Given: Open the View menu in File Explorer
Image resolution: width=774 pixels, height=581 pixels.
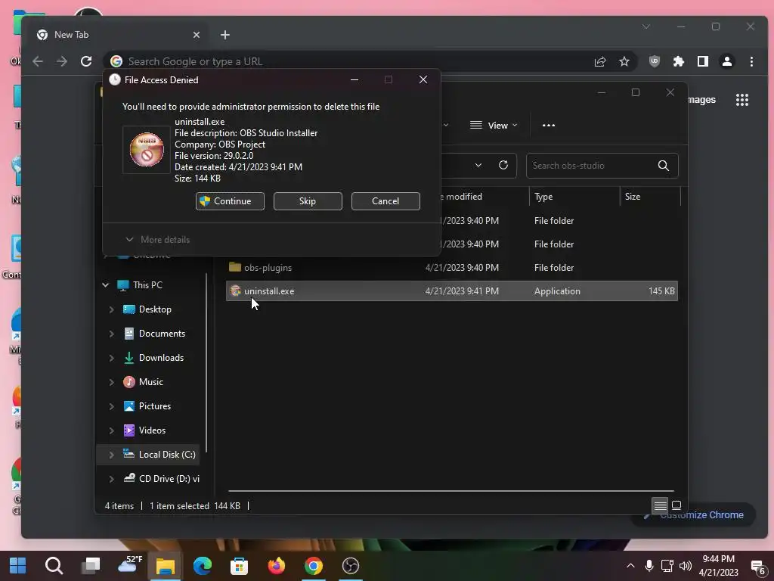Looking at the screenshot, I should (494, 126).
